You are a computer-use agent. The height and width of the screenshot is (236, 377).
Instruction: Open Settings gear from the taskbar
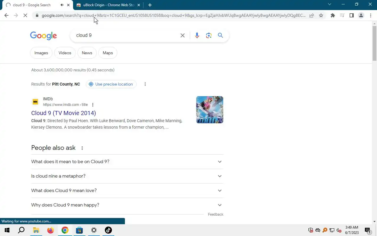(94, 230)
